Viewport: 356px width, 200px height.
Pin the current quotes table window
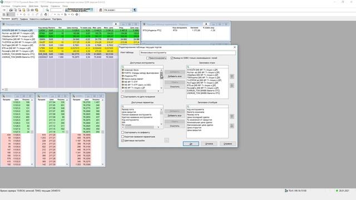(116, 24)
